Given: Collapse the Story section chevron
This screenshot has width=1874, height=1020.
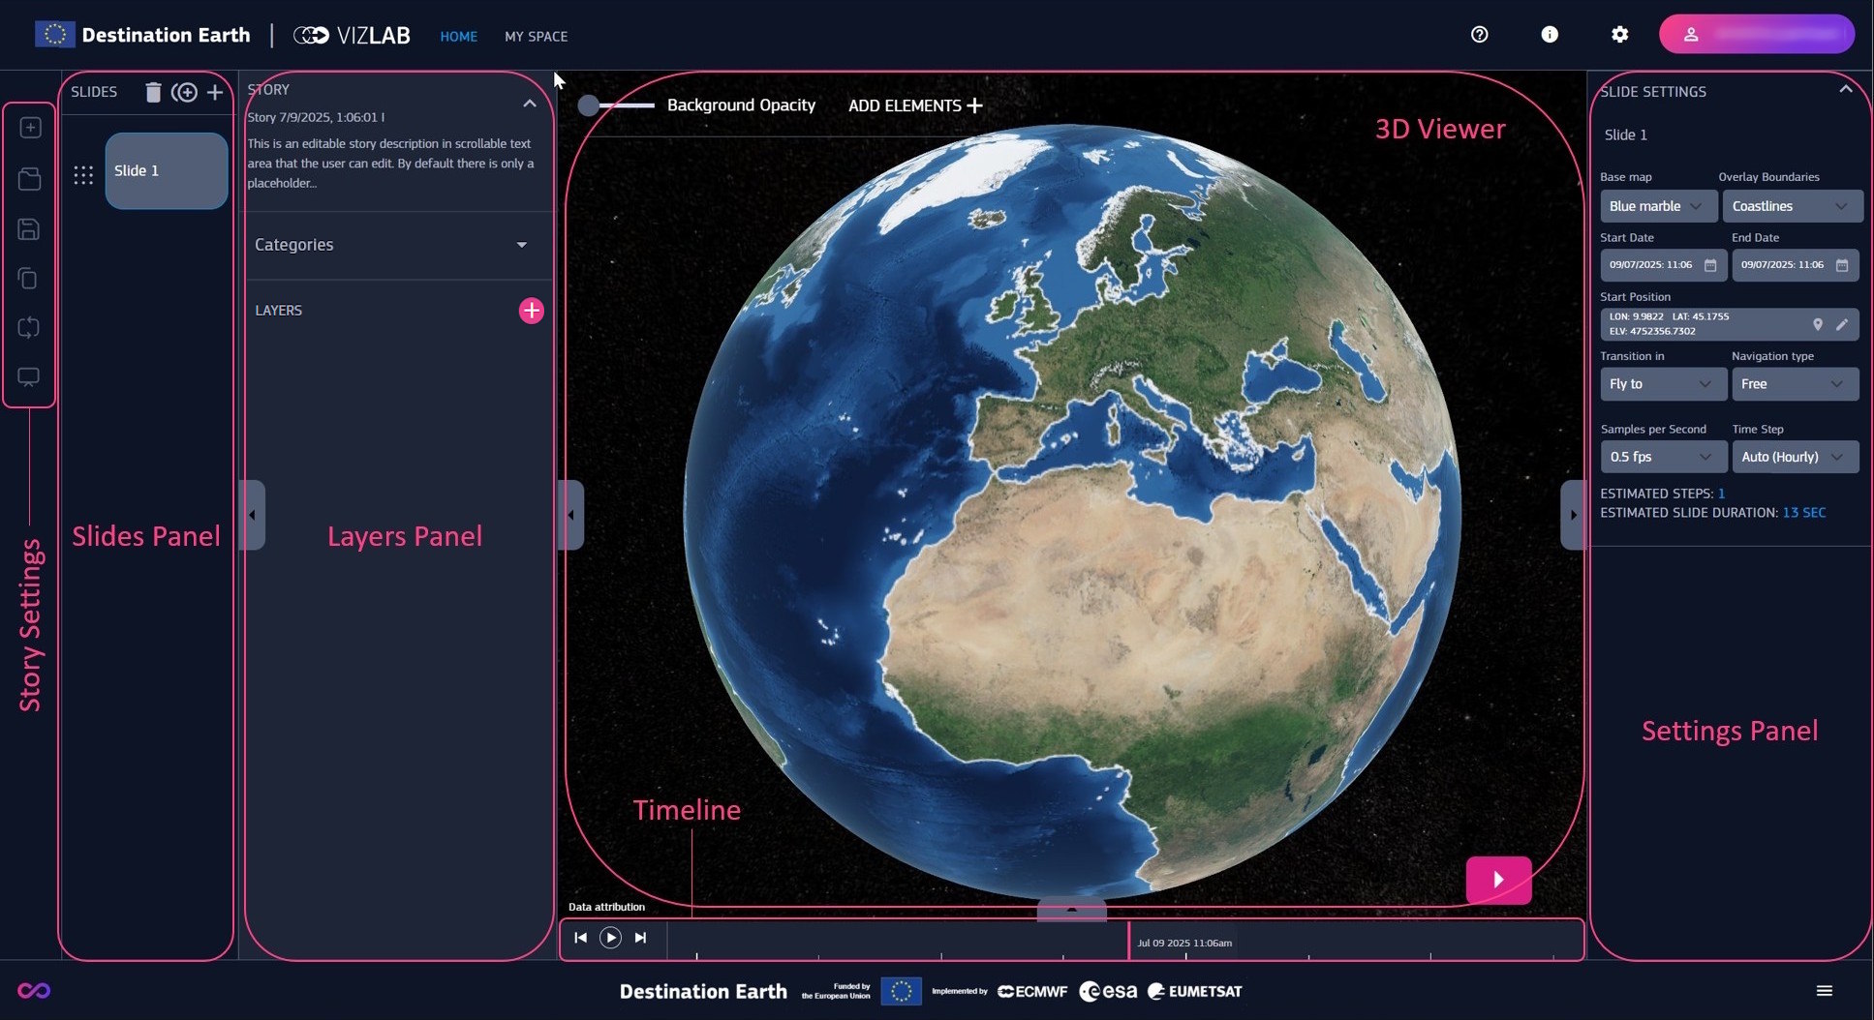Looking at the screenshot, I should click(x=530, y=104).
